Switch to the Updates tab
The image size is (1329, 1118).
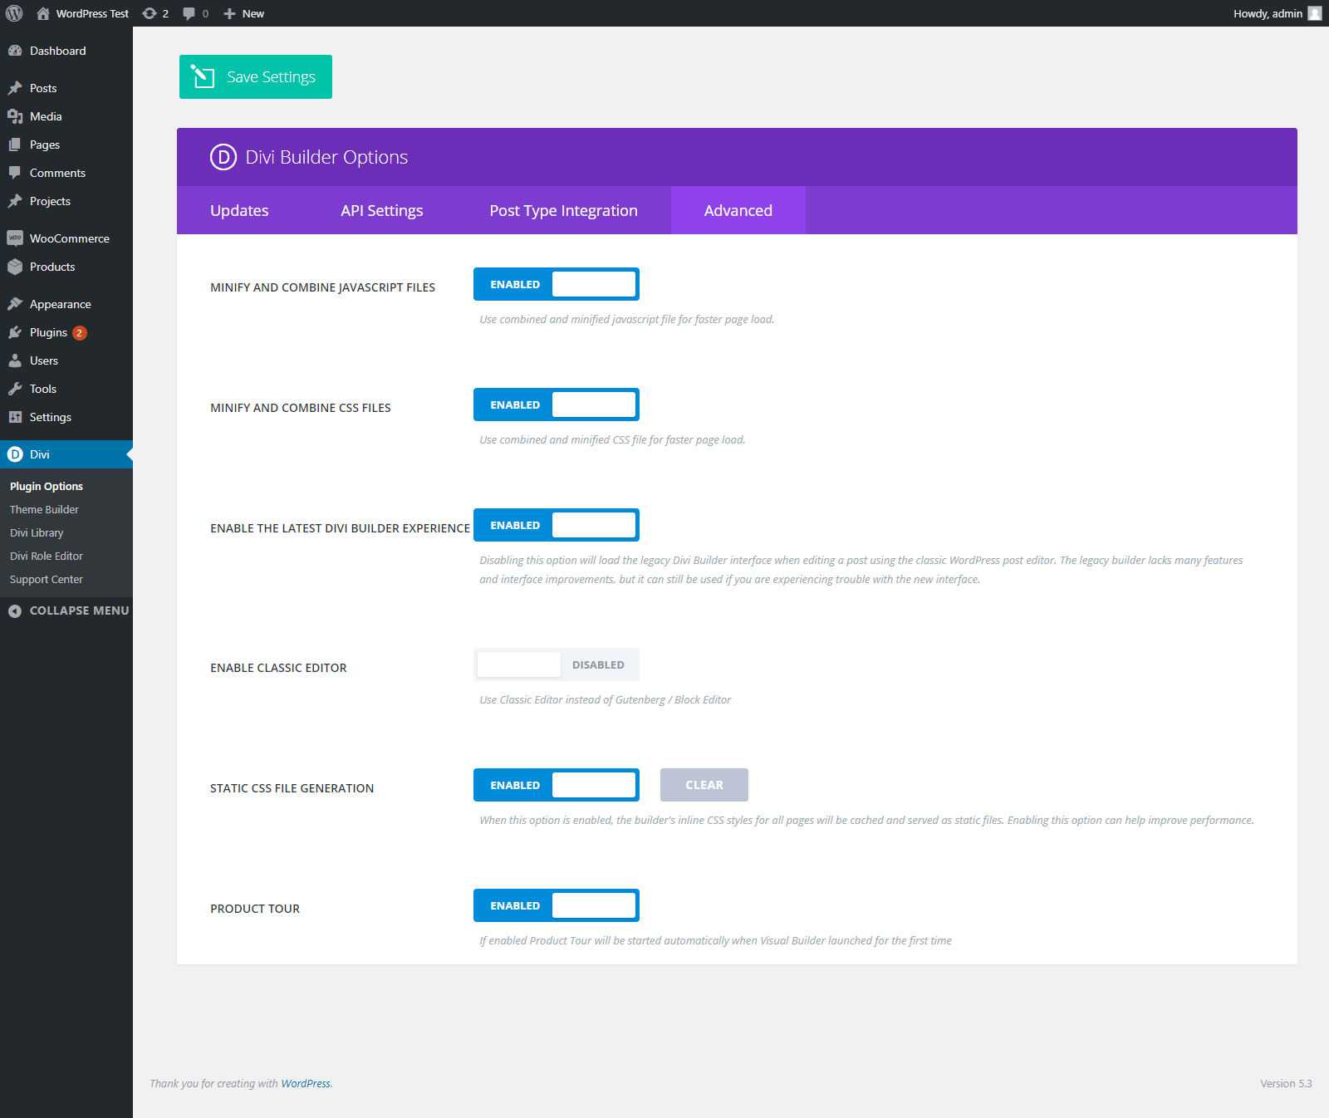[239, 210]
